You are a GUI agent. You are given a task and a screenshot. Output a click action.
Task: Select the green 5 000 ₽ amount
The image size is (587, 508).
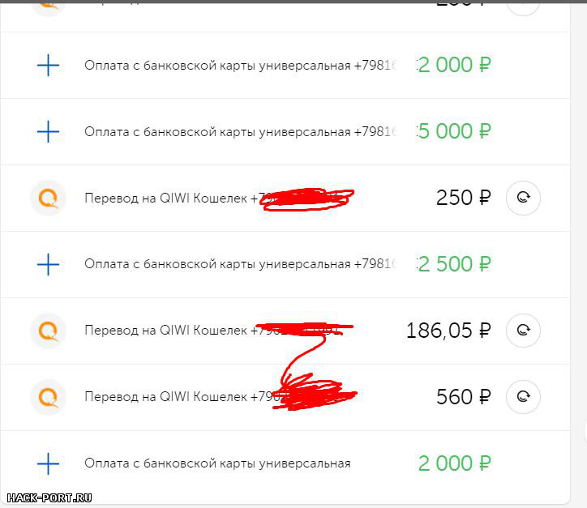coord(454,131)
